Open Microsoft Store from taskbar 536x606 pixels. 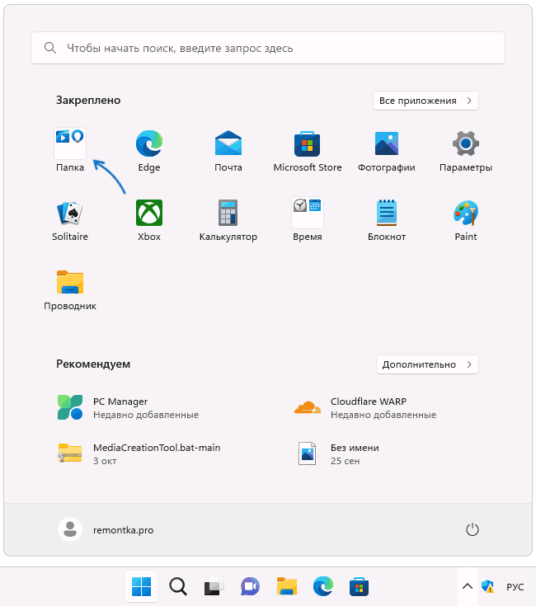coord(359,586)
